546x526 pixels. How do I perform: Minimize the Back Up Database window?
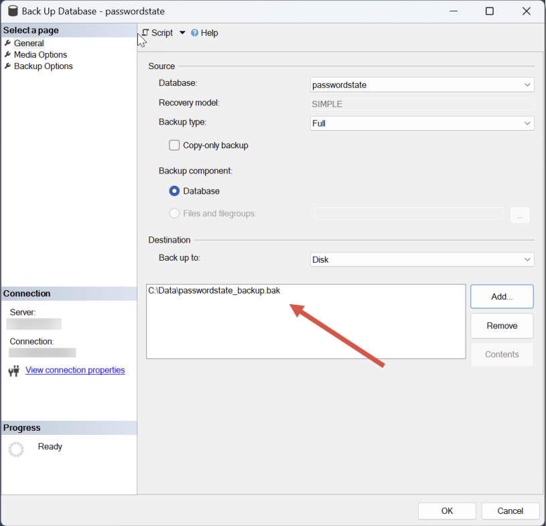[x=454, y=11]
